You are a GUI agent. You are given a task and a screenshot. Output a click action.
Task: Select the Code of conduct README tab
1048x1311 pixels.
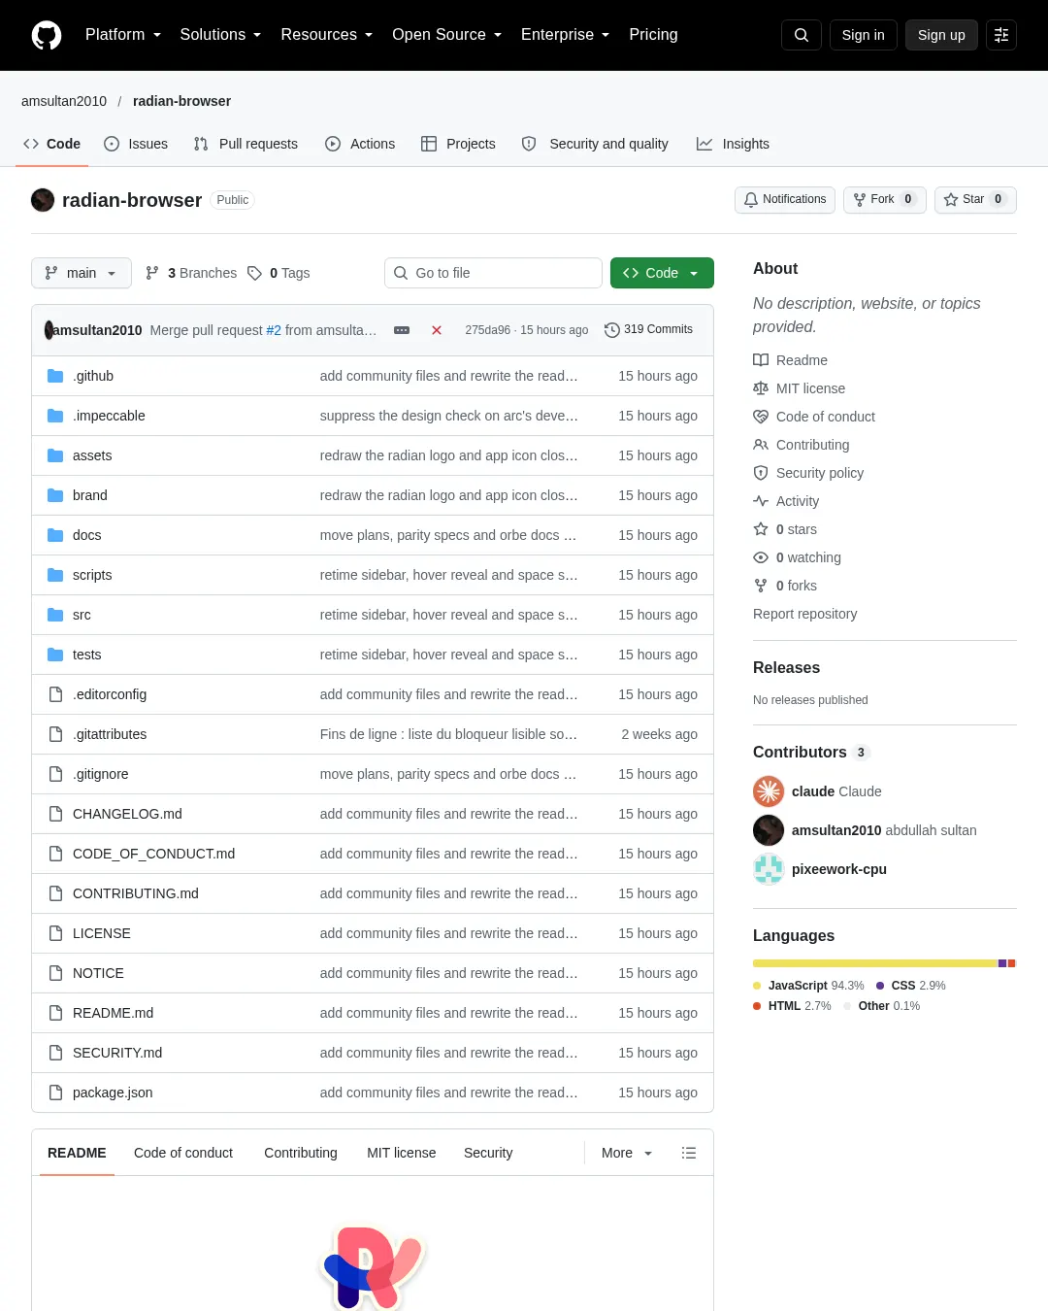(x=183, y=1153)
